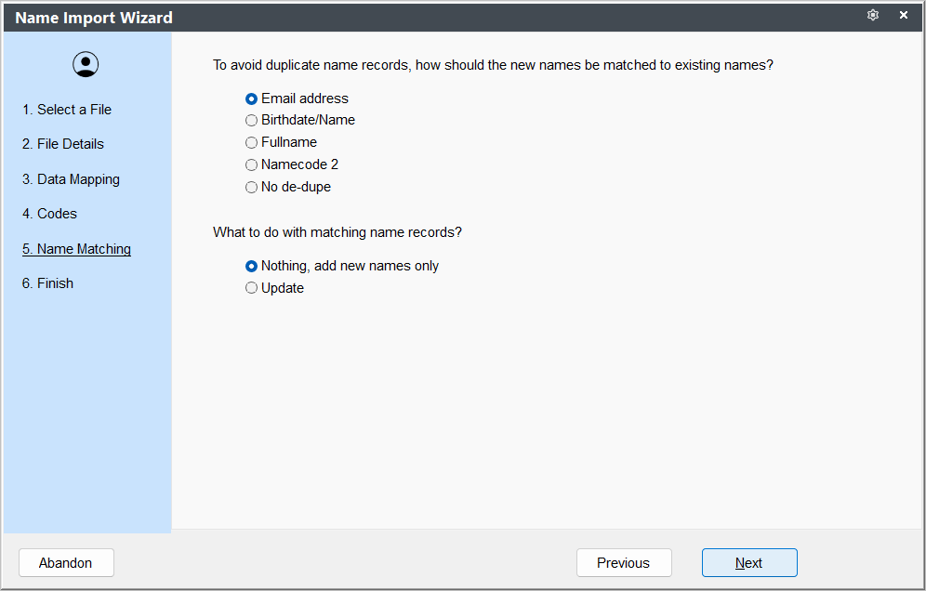Click the 'To avoid duplicate name records' question text
926x591 pixels.
pyautogui.click(x=493, y=65)
